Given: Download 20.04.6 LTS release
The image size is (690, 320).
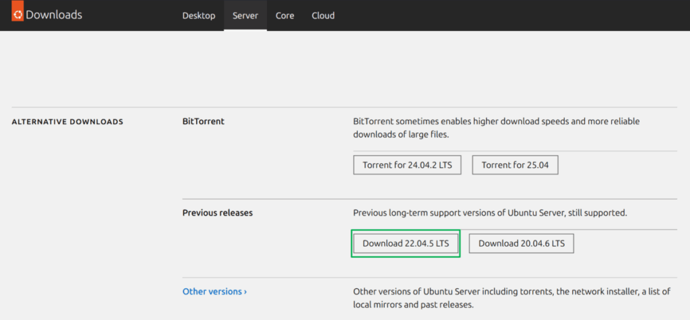Looking at the screenshot, I should click(521, 243).
